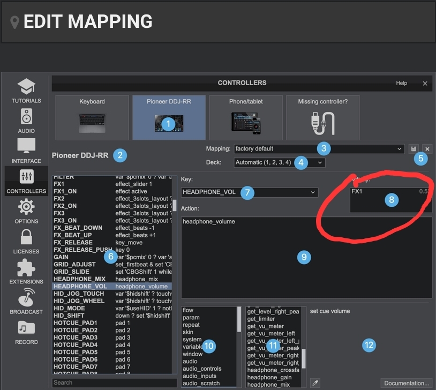
Task: Click the action category list scrollbar
Action: coord(239,319)
